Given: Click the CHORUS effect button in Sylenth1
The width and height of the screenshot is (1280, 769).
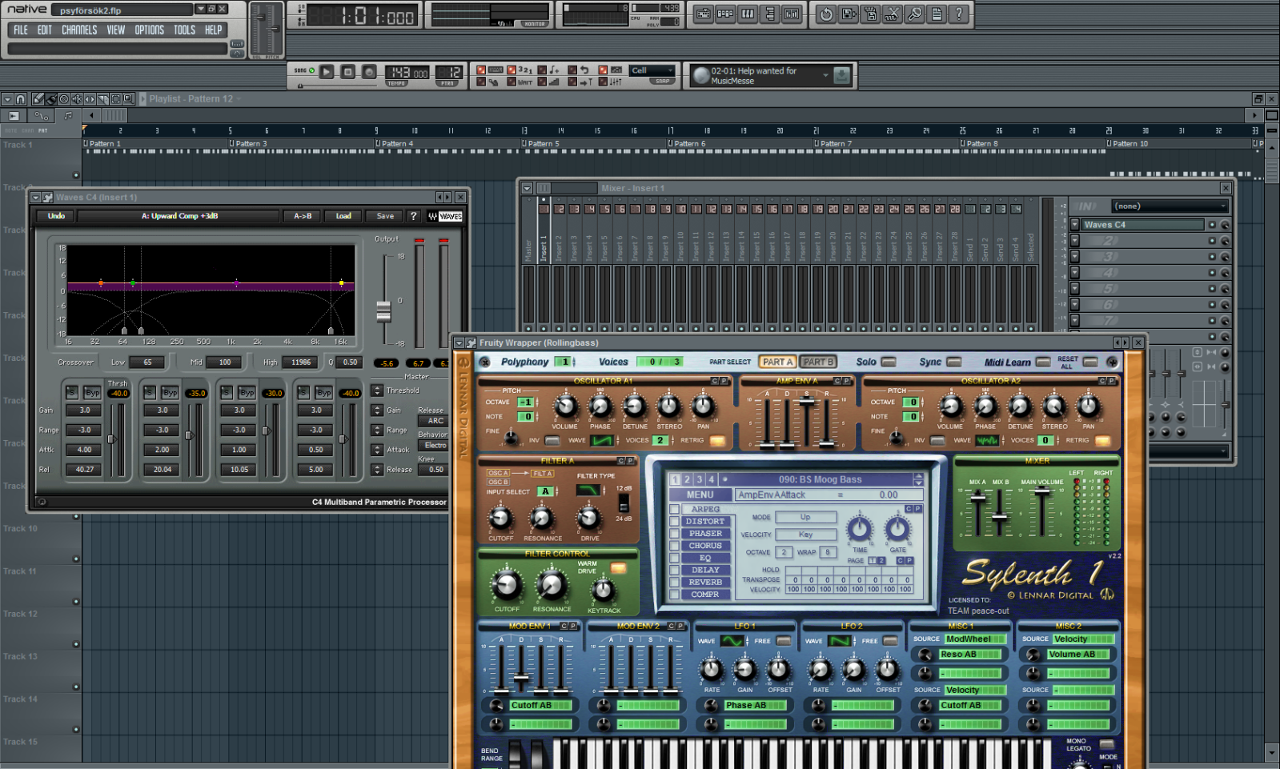Looking at the screenshot, I should point(705,546).
